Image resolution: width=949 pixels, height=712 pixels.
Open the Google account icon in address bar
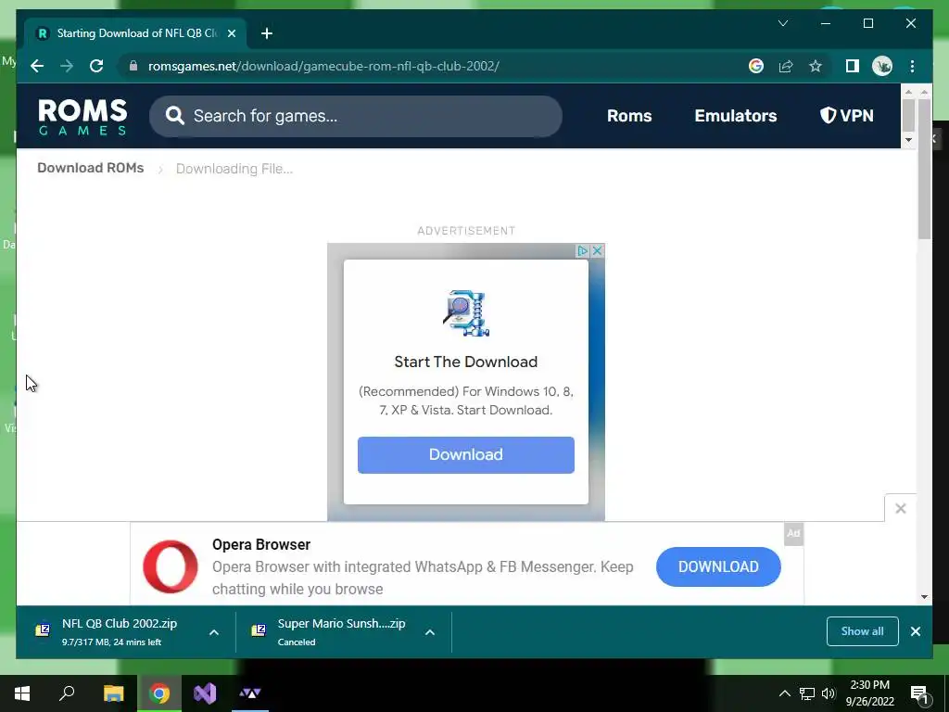point(756,66)
